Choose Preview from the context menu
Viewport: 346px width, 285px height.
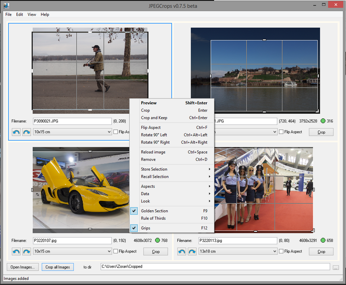(172, 103)
